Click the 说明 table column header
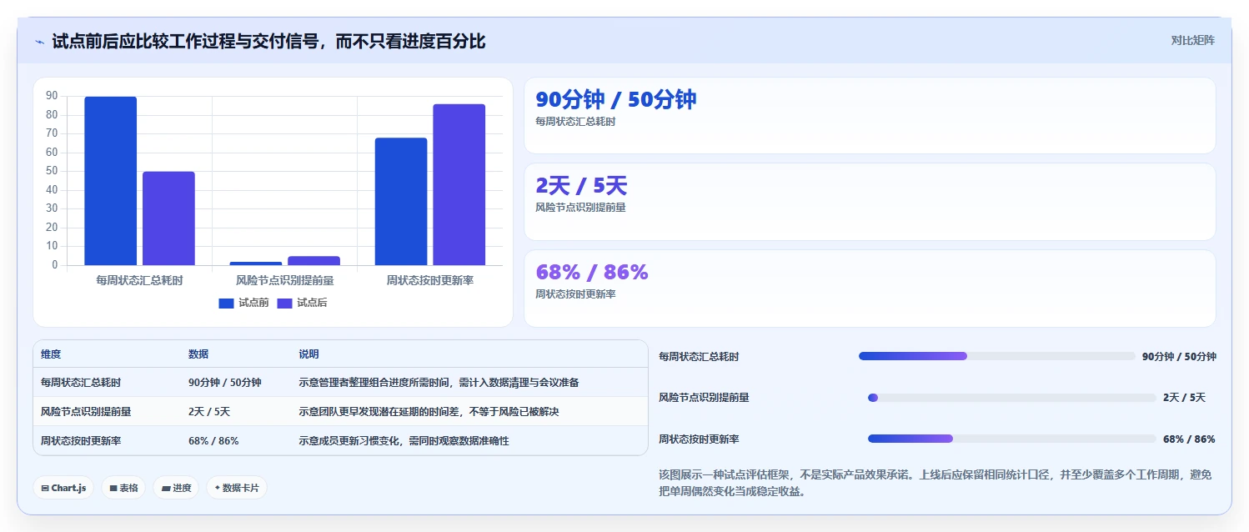Image resolution: width=1249 pixels, height=532 pixels. (308, 354)
